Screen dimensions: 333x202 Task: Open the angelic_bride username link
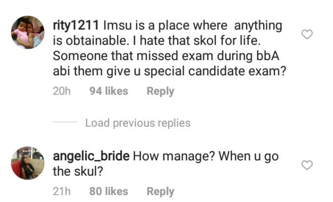(x=91, y=157)
